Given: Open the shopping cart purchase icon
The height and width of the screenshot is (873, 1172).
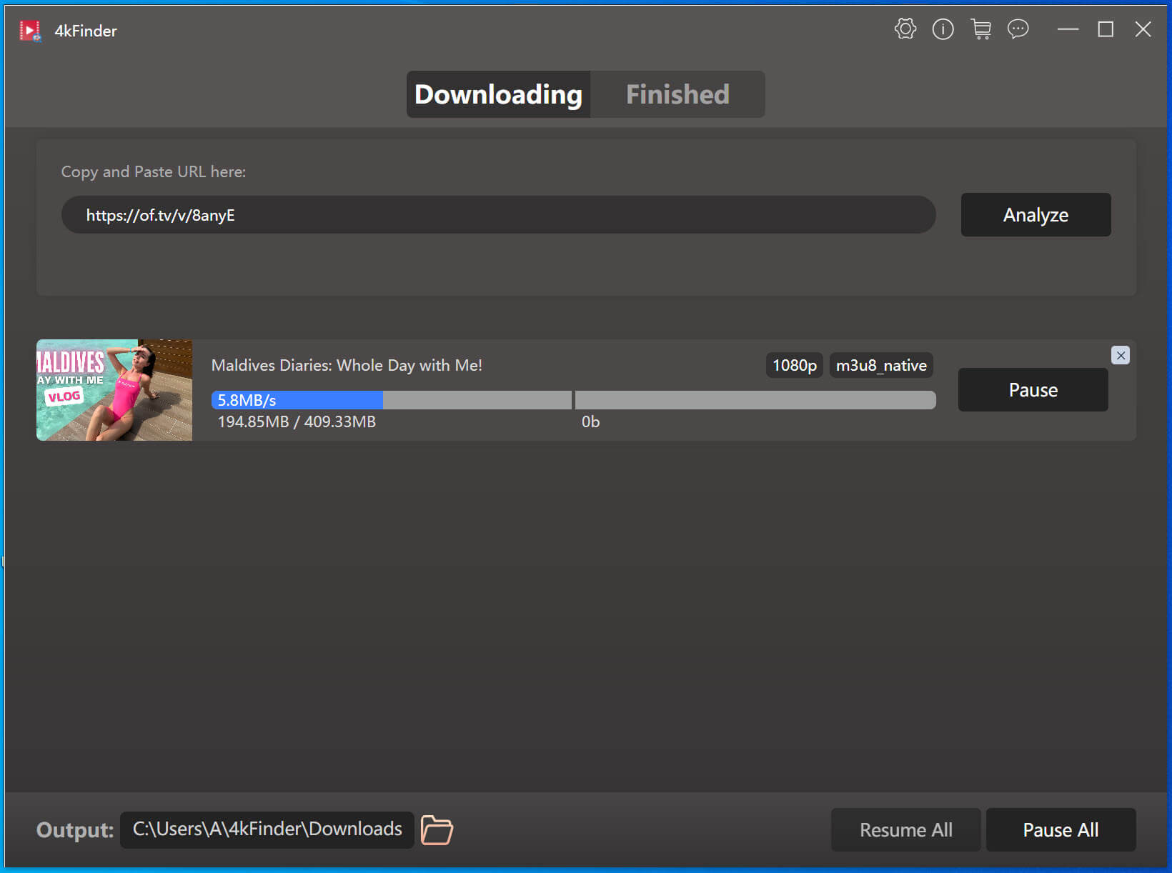Looking at the screenshot, I should click(x=980, y=29).
